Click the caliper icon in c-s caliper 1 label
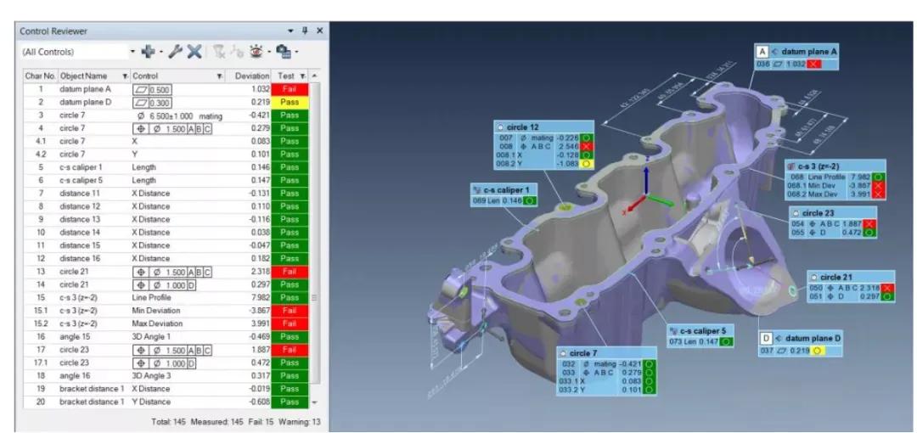 tap(476, 189)
